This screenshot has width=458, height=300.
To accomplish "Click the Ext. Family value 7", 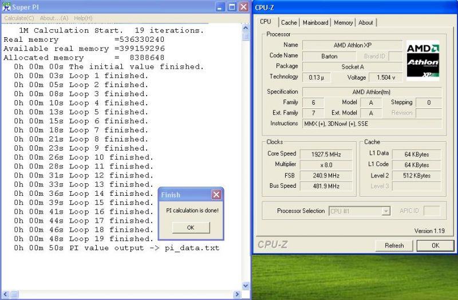I will tap(313, 113).
